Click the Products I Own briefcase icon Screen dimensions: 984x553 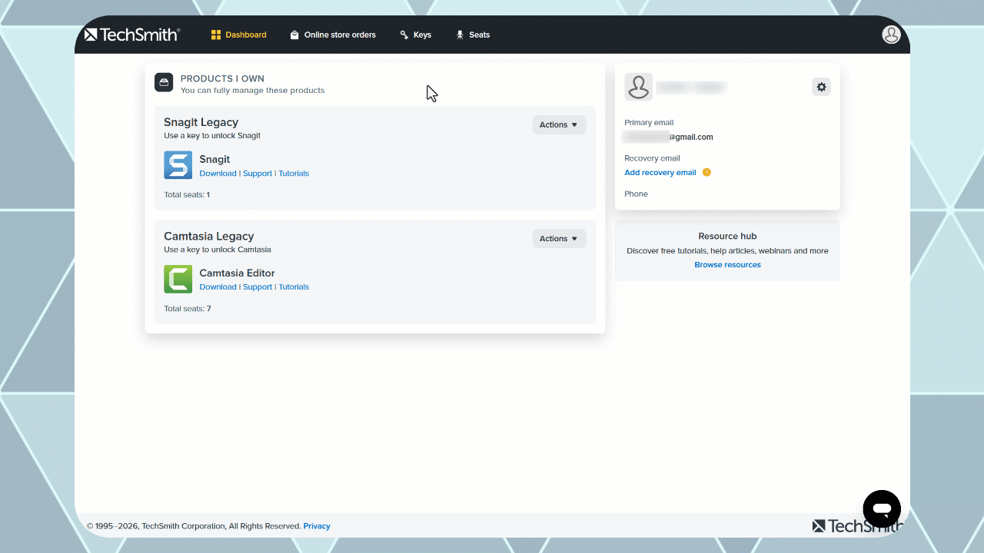tap(164, 82)
